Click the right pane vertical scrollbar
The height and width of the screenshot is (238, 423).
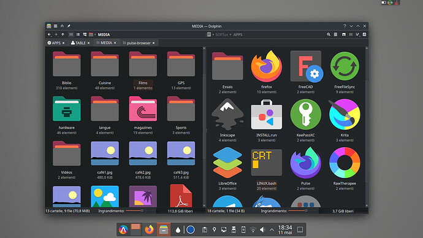(x=367, y=127)
